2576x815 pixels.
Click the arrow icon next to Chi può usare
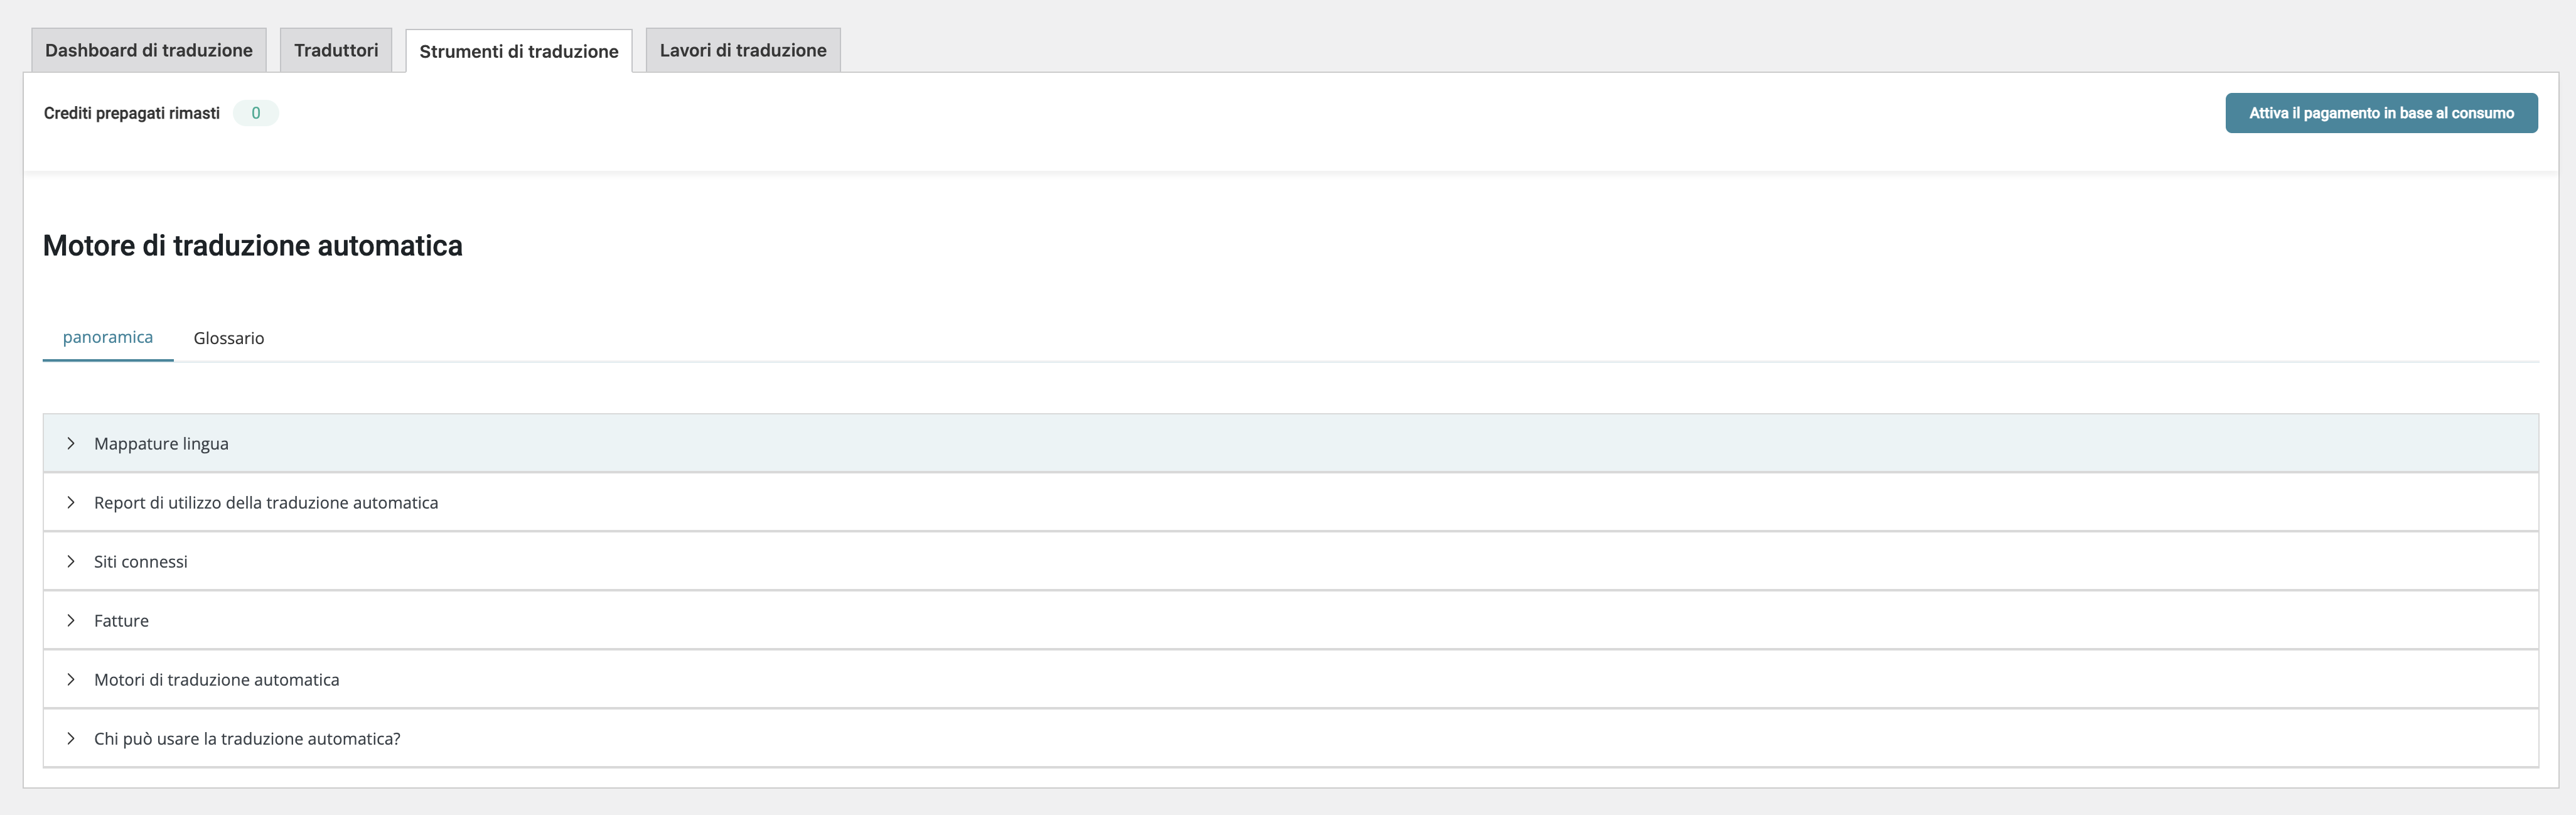click(71, 738)
